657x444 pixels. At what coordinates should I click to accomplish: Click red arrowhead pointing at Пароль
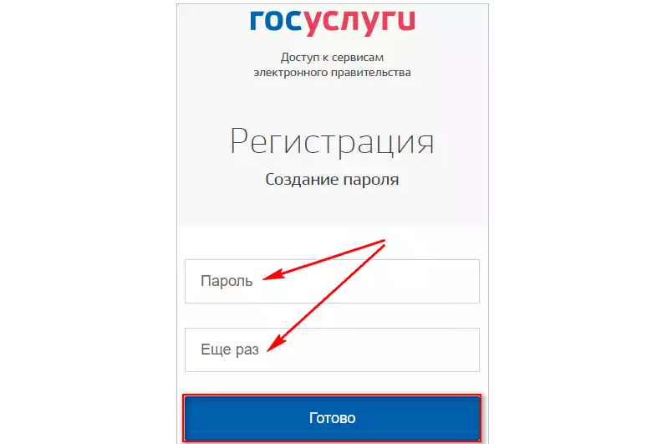pos(273,275)
